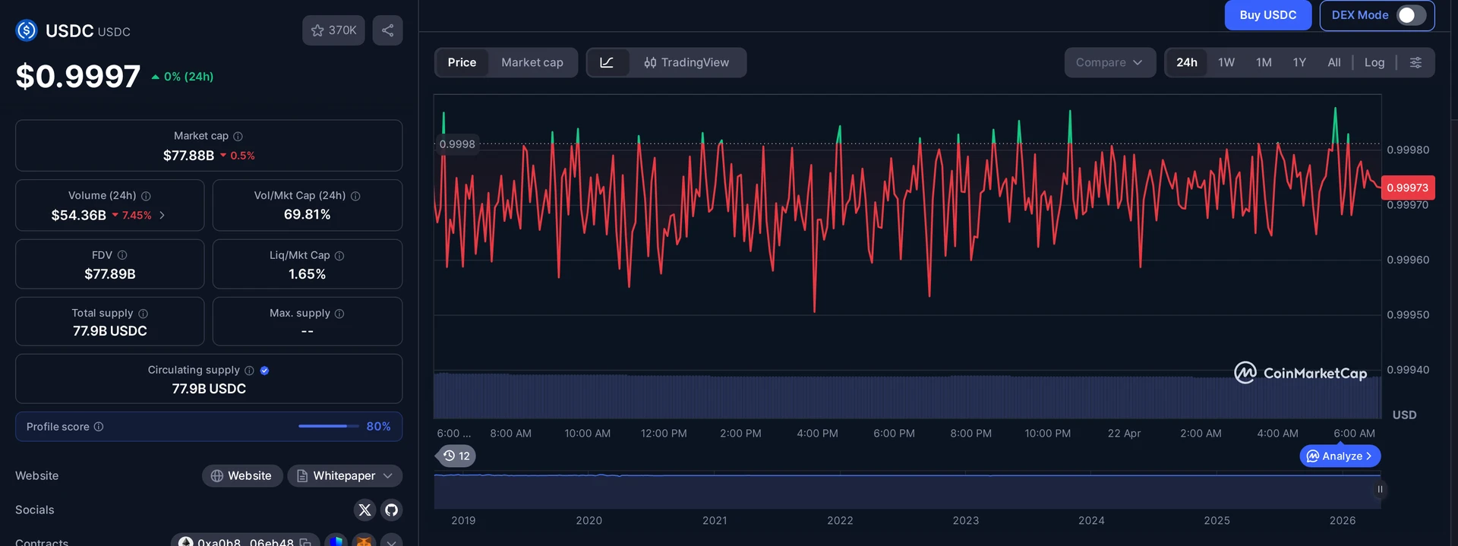Switch to TradingView chart
The height and width of the screenshot is (546, 1458).
686,62
